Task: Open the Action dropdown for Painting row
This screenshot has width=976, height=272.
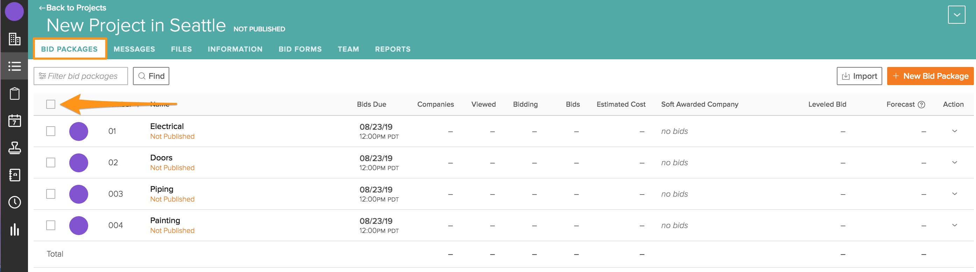Action: tap(954, 225)
